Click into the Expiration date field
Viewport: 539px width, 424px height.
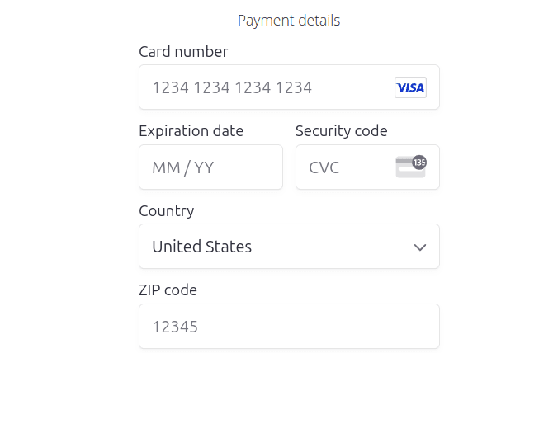[210, 167]
